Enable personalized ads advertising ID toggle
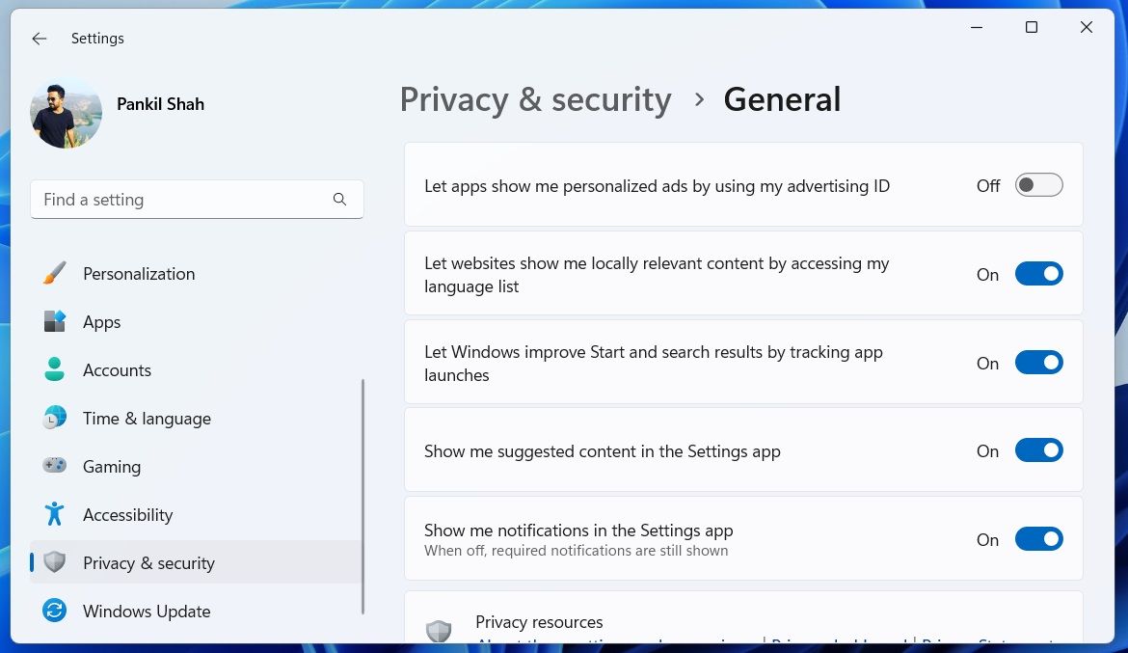This screenshot has width=1128, height=653. tap(1038, 185)
